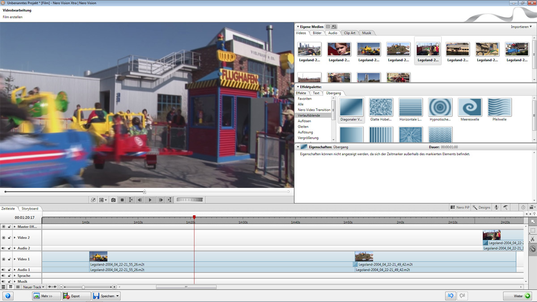
Task: Zoom out the timeline with the minus button
Action: pos(61,287)
